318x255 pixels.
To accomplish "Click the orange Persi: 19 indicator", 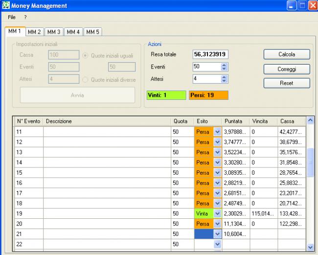I will [208, 95].
